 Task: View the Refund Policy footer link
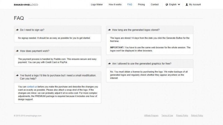tap(197, 116)
